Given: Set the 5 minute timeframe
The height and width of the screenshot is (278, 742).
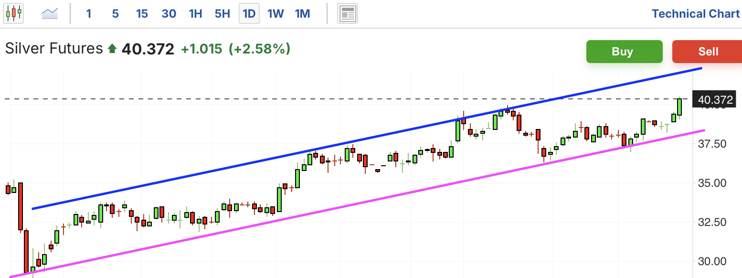Looking at the screenshot, I should coord(116,13).
